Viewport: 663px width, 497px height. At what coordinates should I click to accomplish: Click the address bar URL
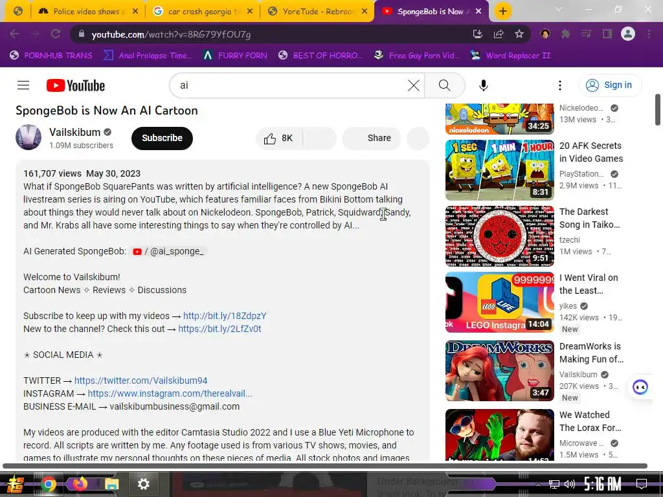point(171,34)
